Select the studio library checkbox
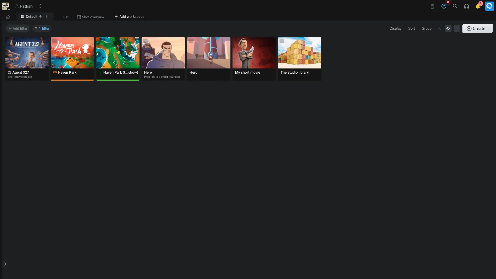The image size is (496, 279). click(x=282, y=41)
